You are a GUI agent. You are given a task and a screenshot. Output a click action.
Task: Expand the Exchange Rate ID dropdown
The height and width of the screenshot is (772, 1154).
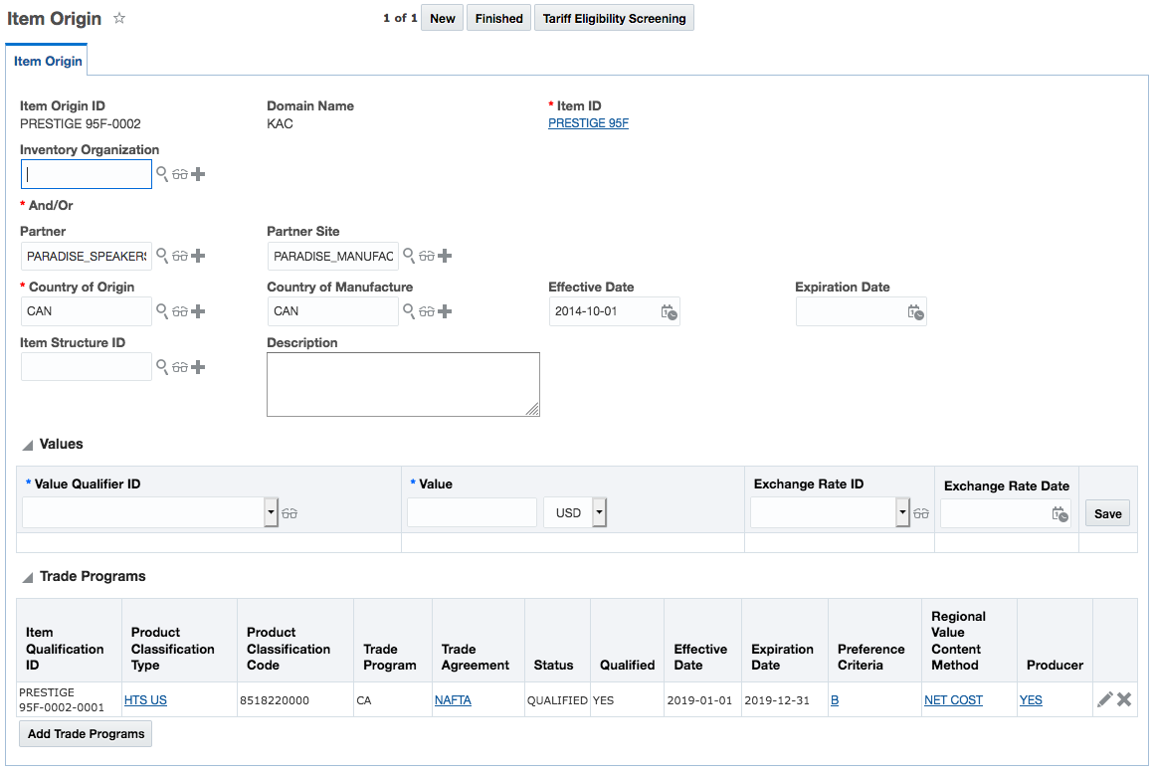[902, 513]
